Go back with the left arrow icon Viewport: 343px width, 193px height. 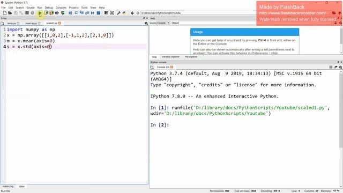tap(132, 13)
